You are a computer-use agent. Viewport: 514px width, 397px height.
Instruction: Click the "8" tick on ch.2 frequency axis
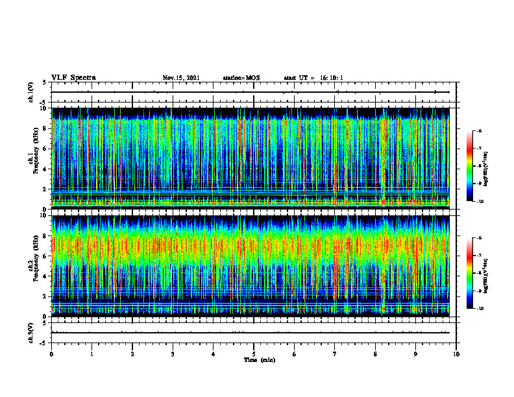point(45,236)
